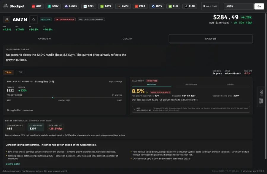This screenshot has width=267, height=174.
Task: Click the $284.49 price value
Action: (x=226, y=17)
